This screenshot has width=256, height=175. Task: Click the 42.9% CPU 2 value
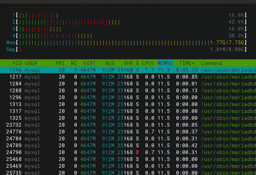[236, 22]
